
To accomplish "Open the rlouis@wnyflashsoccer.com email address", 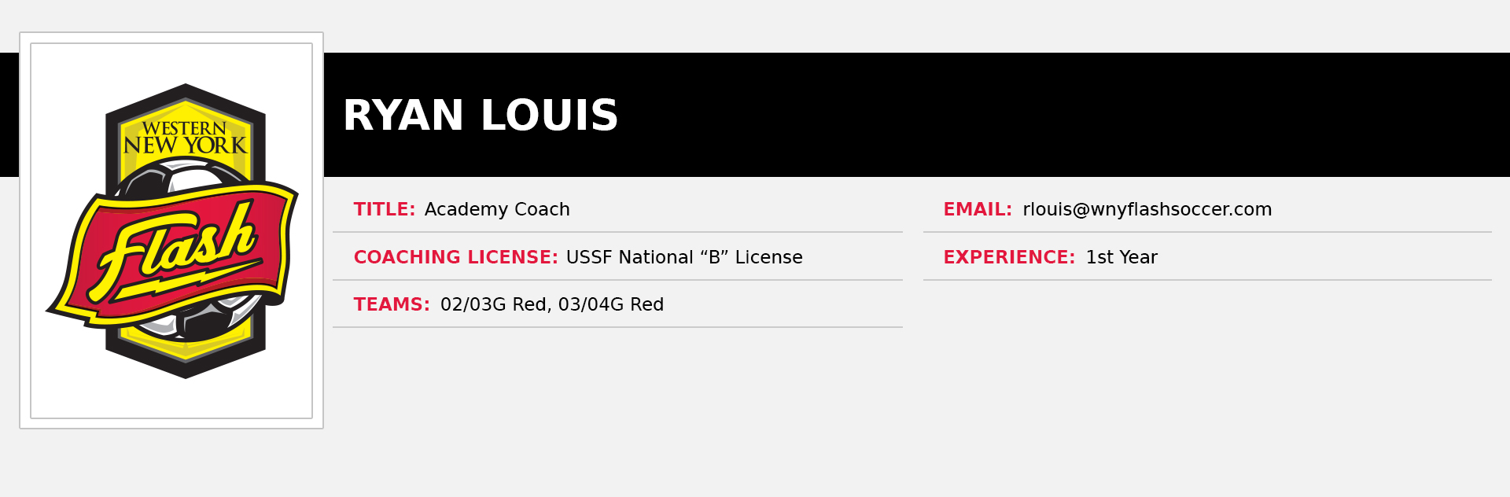I will pyautogui.click(x=1147, y=209).
